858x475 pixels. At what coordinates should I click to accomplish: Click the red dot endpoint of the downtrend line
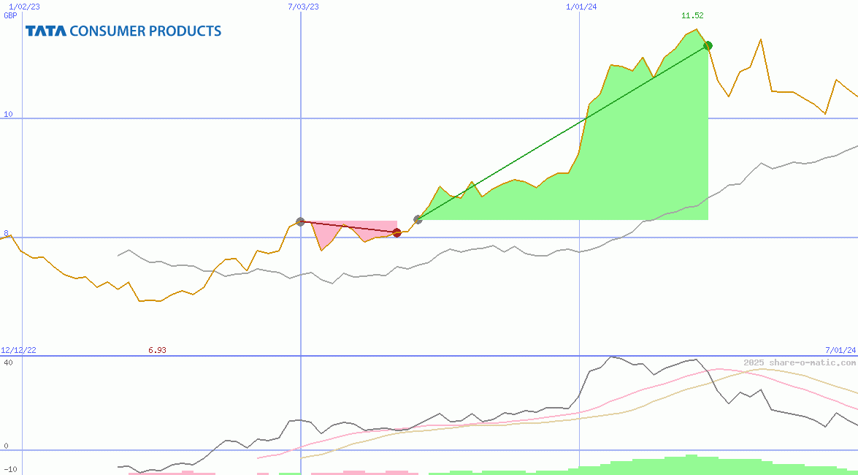point(397,232)
